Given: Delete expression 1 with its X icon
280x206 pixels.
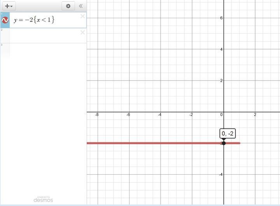Looking at the screenshot, I should (82, 16).
